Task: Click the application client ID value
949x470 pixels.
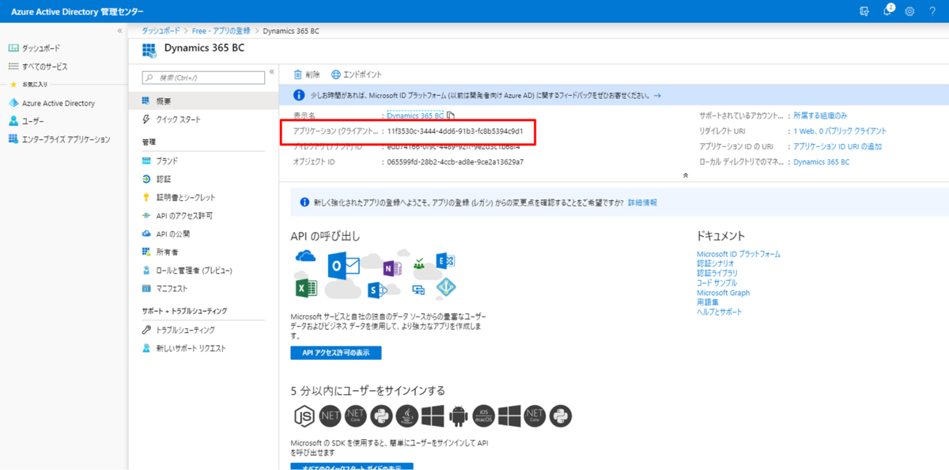Action: coord(455,131)
